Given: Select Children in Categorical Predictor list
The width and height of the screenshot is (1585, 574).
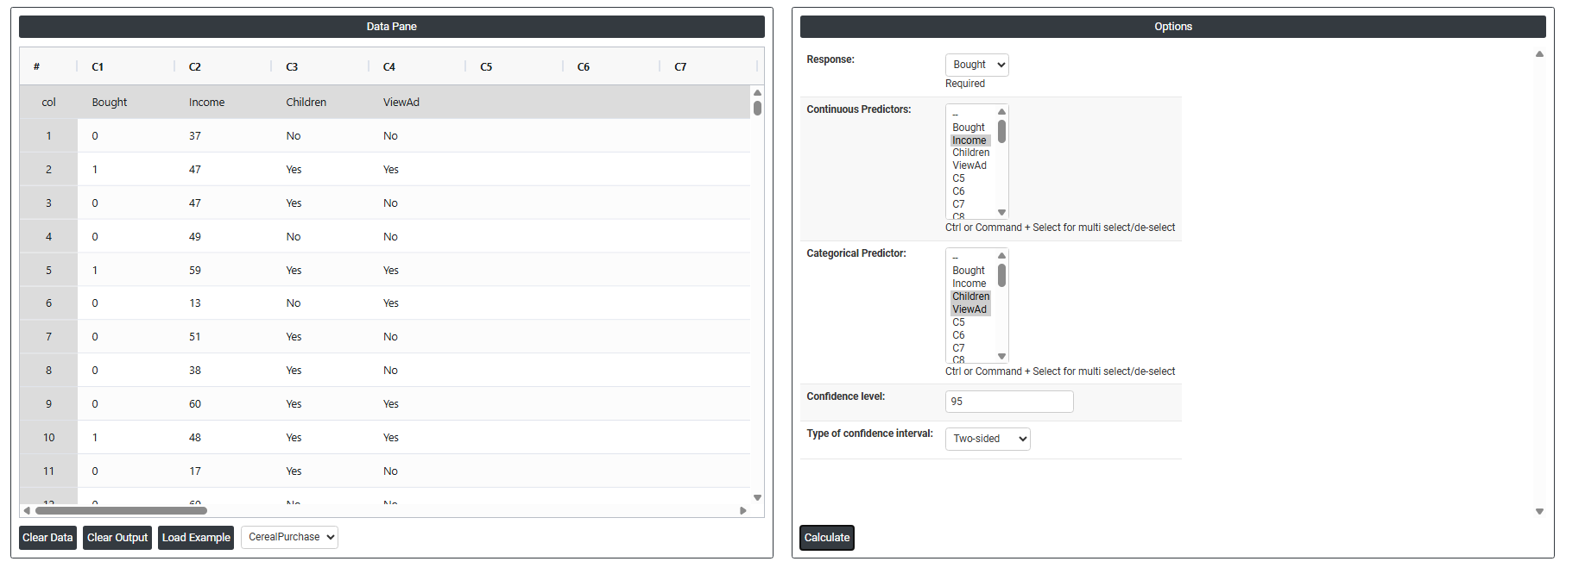Looking at the screenshot, I should click(970, 296).
